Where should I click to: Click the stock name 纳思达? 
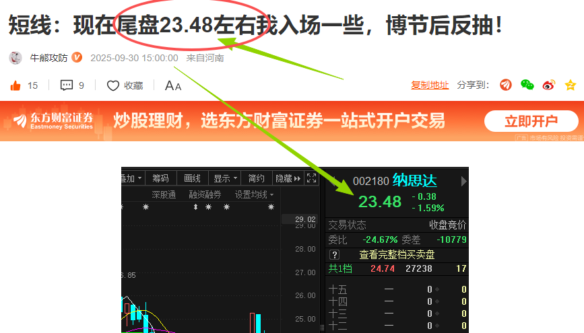(414, 181)
